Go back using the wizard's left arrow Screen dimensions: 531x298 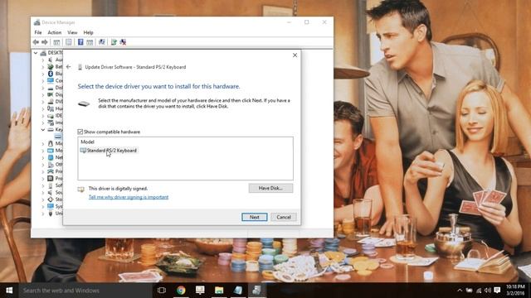click(x=68, y=67)
